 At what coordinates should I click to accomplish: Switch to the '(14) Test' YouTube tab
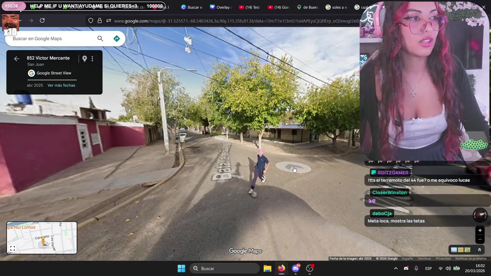[249, 7]
